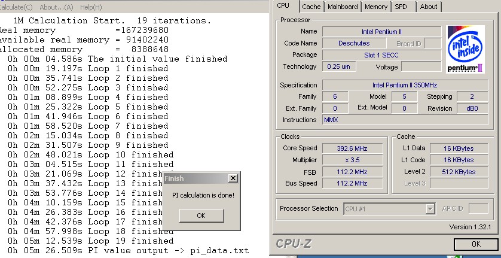Click the empty Level 3 field
The image size is (501, 258).
[x=459, y=183]
